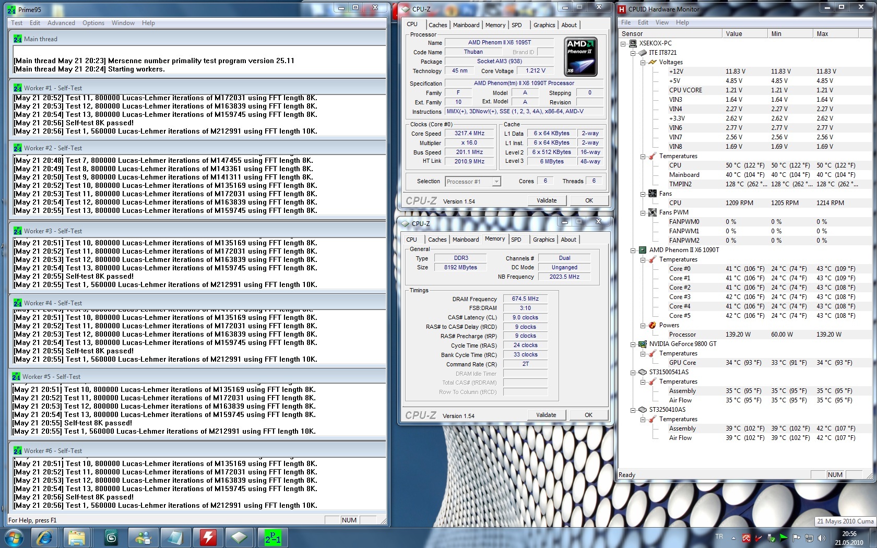Switch to SPD tab in lower CPU-Z window
The height and width of the screenshot is (548, 877).
(x=516, y=240)
